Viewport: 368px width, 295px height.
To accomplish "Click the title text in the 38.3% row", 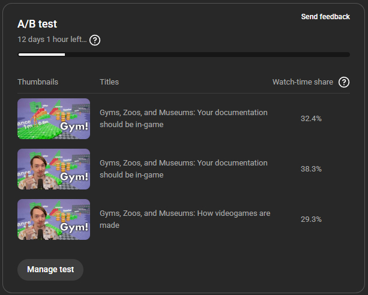I will 183,169.
